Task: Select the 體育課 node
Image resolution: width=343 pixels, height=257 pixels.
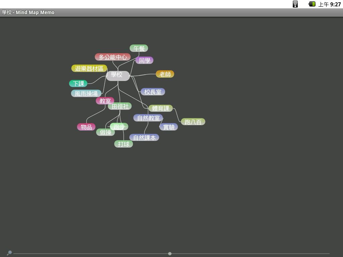Action: coord(161,108)
